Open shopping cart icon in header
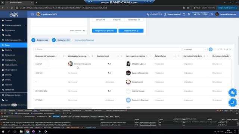Viewport: 239px width, 134px height. click(189, 14)
